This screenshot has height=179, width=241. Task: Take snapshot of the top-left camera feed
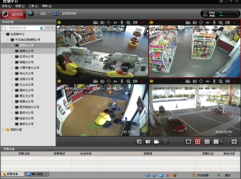[102, 23]
